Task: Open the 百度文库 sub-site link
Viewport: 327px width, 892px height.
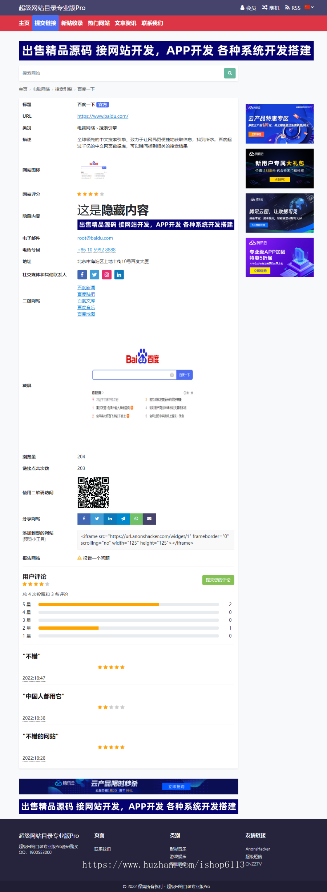Action: tap(86, 301)
